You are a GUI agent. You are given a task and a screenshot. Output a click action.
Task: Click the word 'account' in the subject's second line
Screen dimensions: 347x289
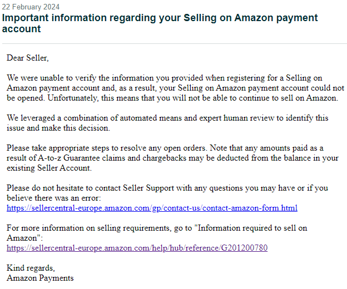point(22,29)
